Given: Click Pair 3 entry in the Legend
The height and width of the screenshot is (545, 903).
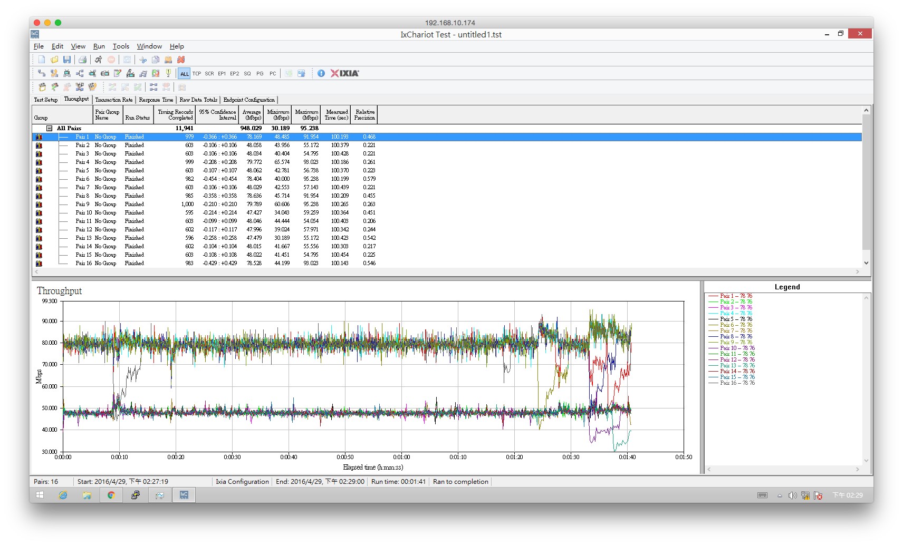Looking at the screenshot, I should pyautogui.click(x=731, y=307).
